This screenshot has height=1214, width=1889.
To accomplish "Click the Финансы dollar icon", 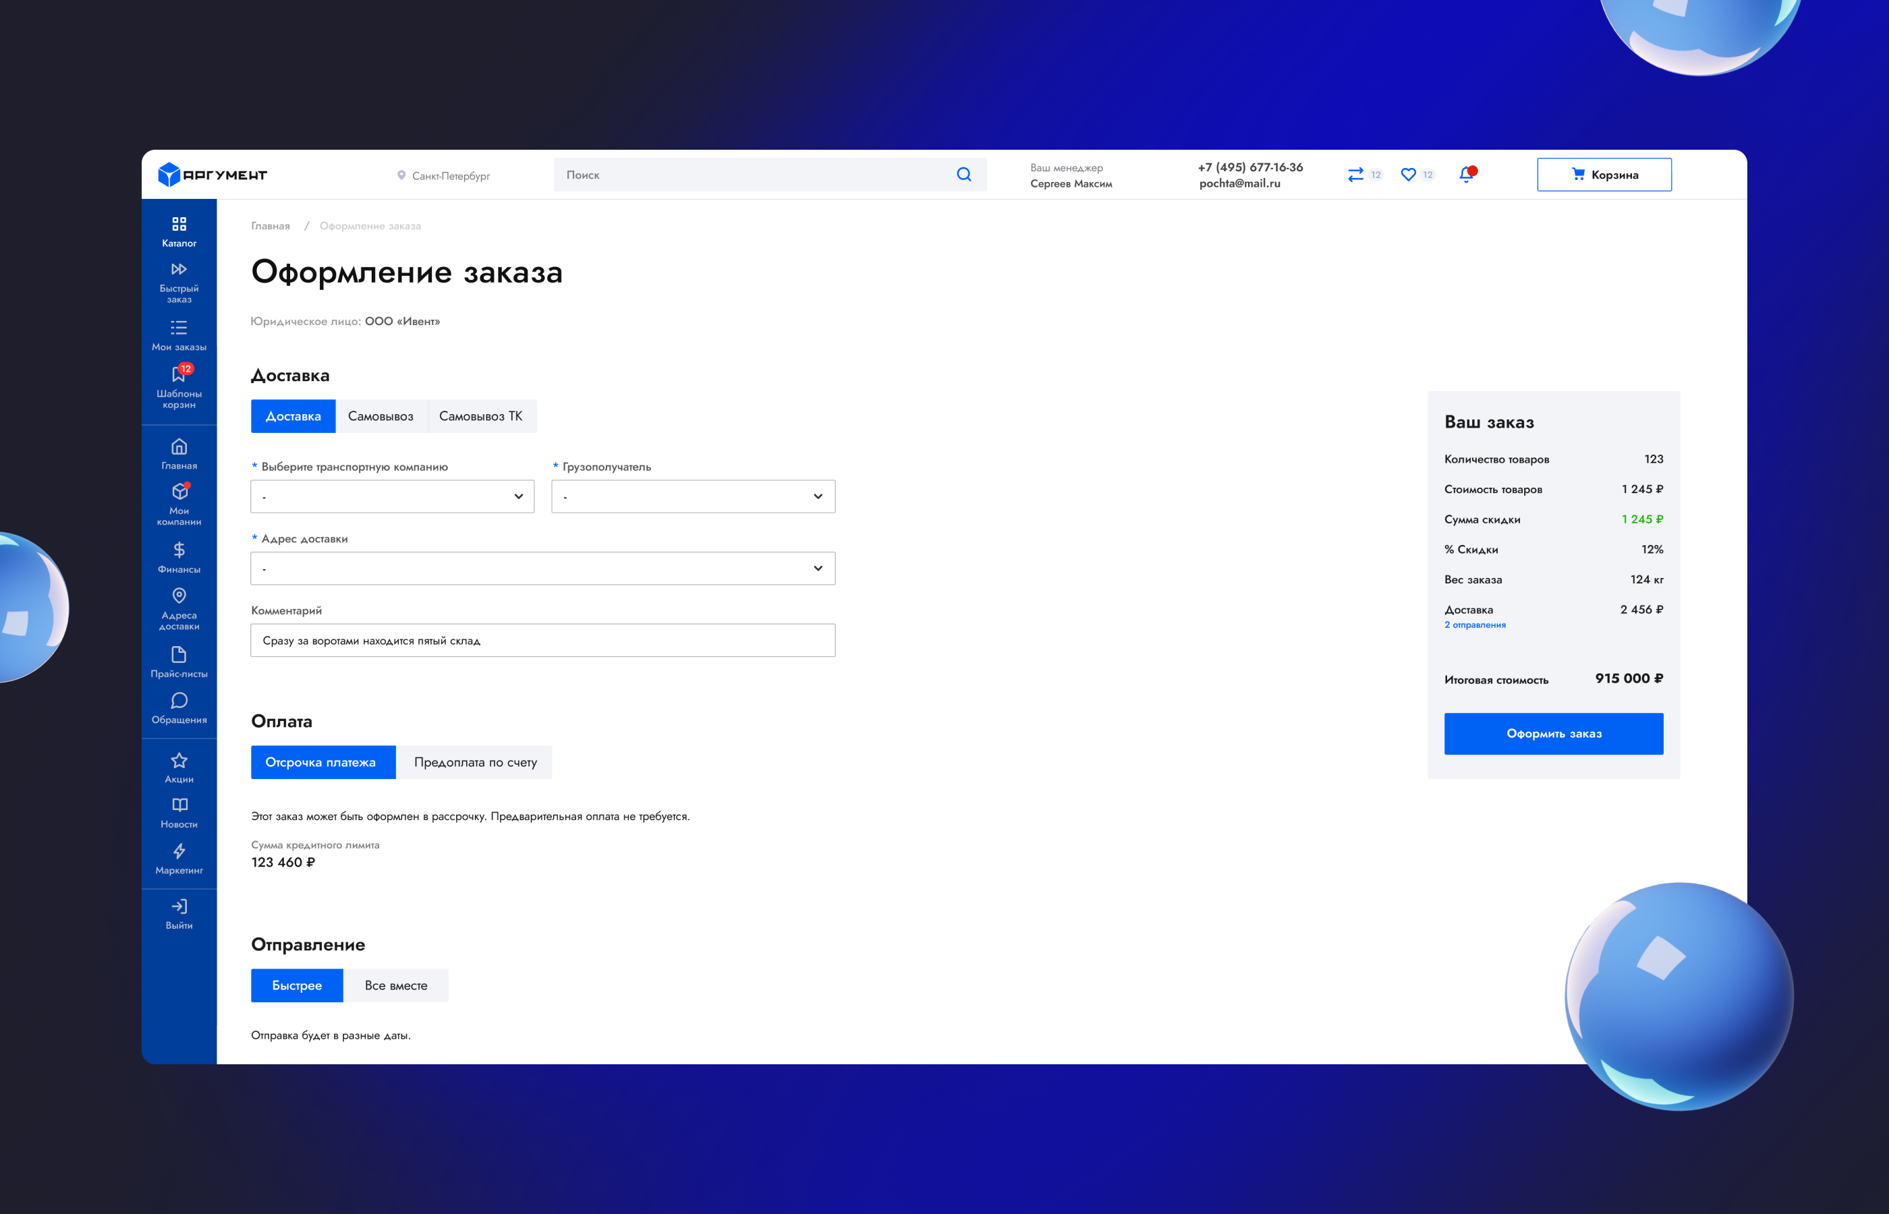I will [179, 550].
